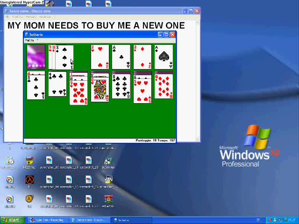Select the 2 of hearts foundation pile
This screenshot has width=299, height=224.
click(x=100, y=57)
